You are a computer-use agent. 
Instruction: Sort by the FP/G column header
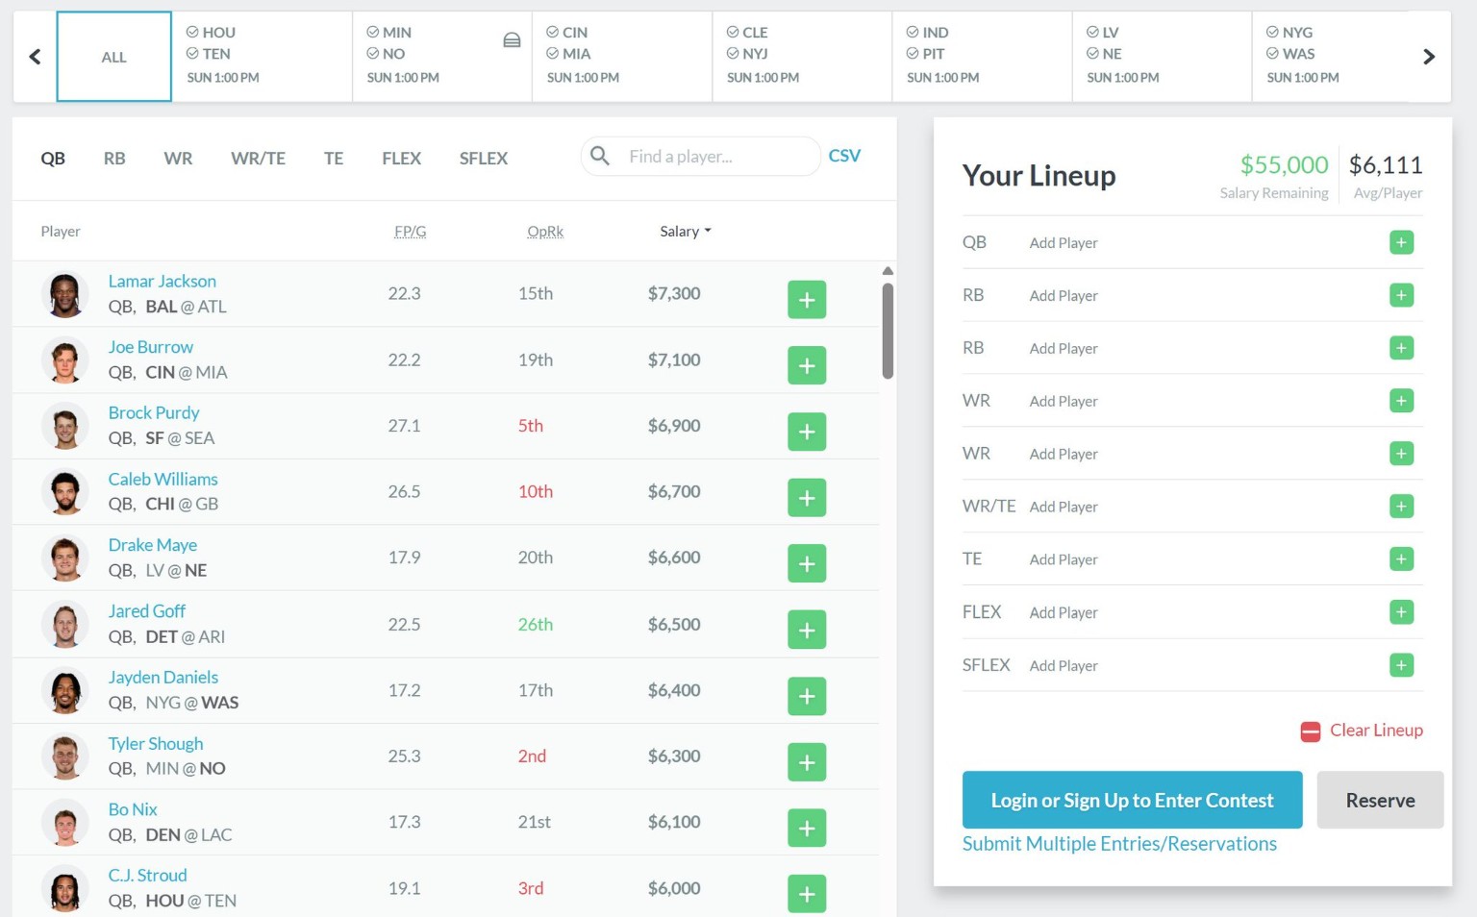click(410, 231)
